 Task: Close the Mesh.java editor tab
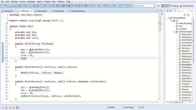32,11
